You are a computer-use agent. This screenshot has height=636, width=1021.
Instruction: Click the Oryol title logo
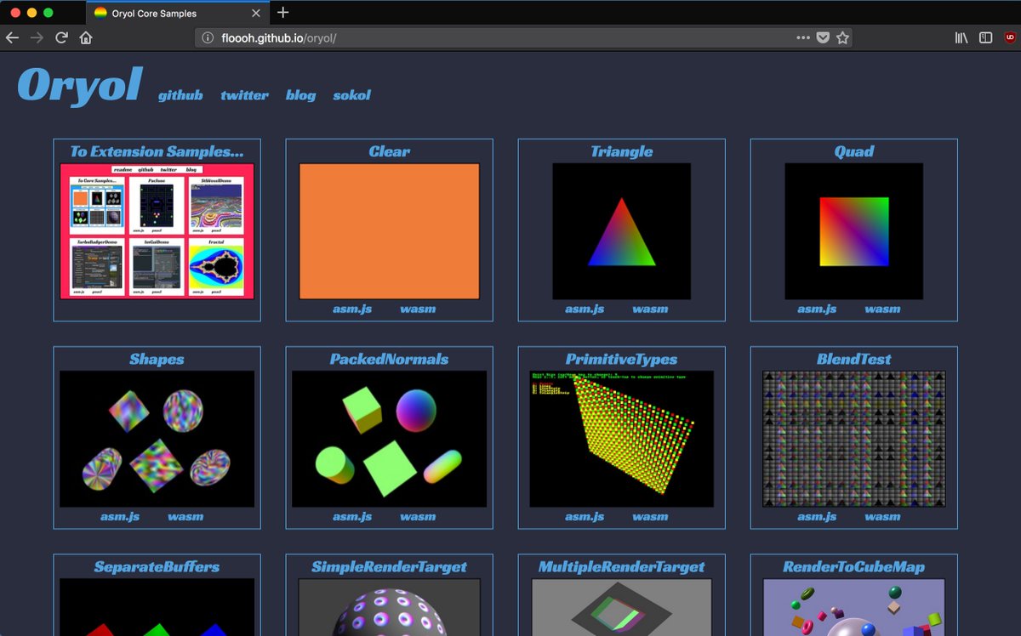coord(79,85)
